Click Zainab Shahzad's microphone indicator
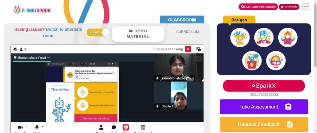The height and width of the screenshot is (133, 317). point(157,78)
